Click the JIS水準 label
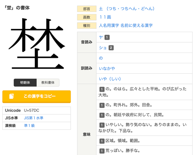The image size is (194, 155). 11,118
